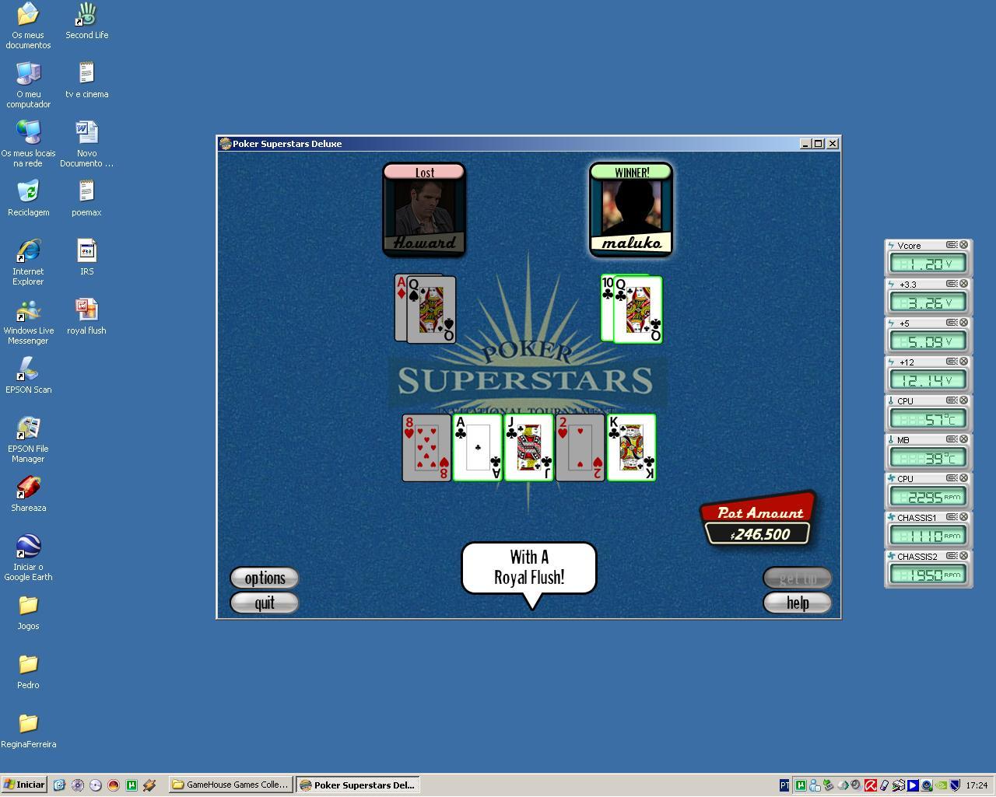Click the system clock showing 17:24
Viewport: 996px width, 797px height.
coord(977,785)
